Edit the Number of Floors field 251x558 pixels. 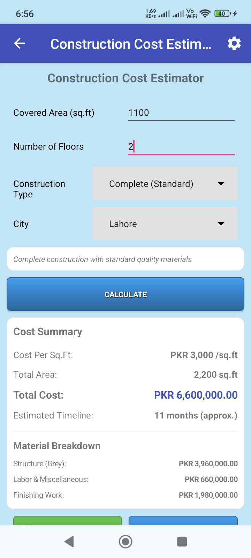[181, 146]
